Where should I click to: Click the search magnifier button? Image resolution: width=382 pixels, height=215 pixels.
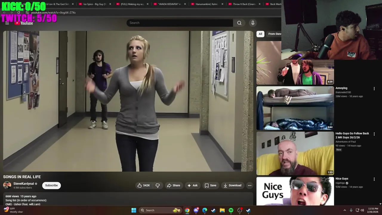point(239,23)
